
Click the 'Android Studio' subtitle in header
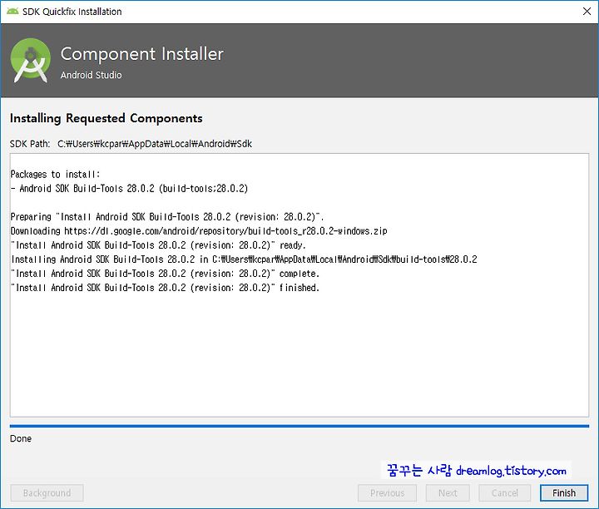click(x=91, y=75)
